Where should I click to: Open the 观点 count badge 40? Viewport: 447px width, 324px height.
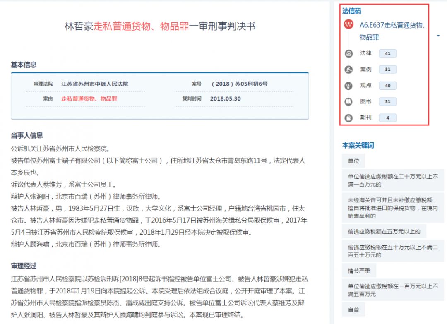point(387,86)
